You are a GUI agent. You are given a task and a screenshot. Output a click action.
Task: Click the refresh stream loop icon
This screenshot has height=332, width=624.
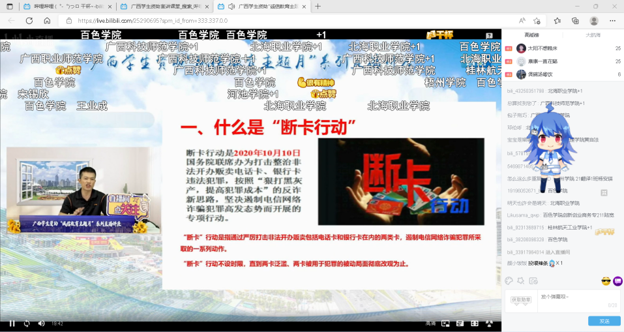click(27, 324)
